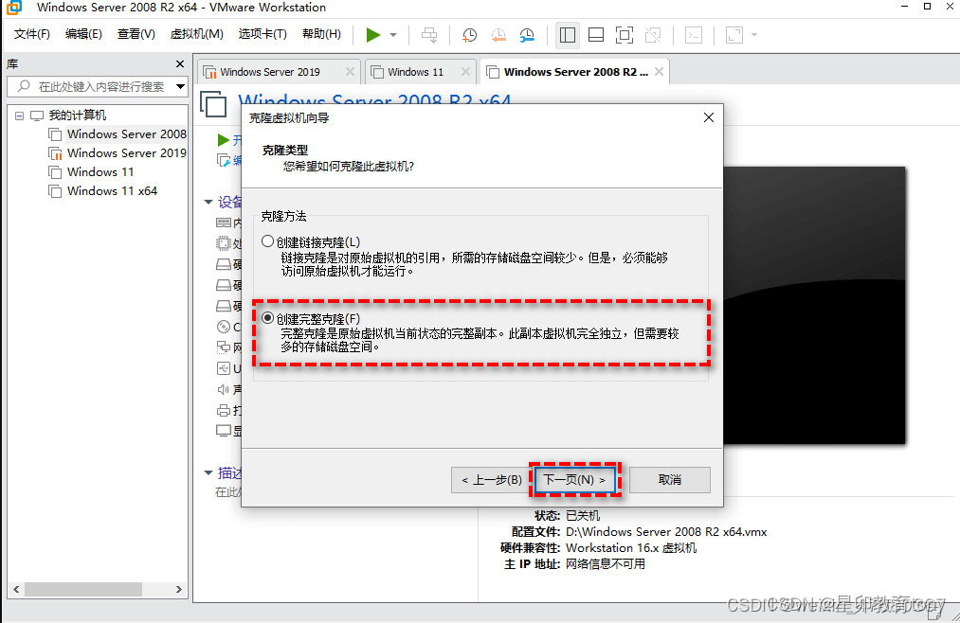
Task: Close the Windows Server 2008 R2 tab
Action: (x=659, y=72)
